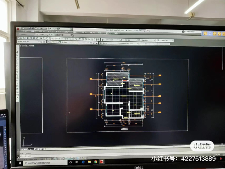The width and height of the screenshot is (225, 169).
Task: Click Match Properties in the standard toolbar
Action: tap(50, 38)
